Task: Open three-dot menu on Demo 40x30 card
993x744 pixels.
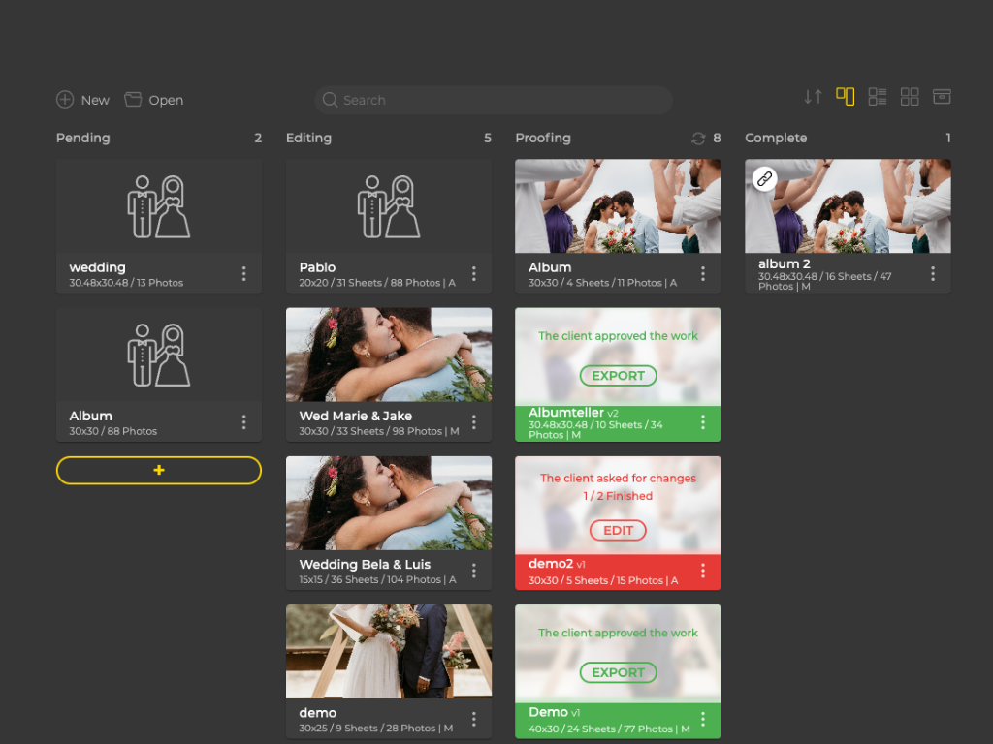Action: click(x=703, y=719)
